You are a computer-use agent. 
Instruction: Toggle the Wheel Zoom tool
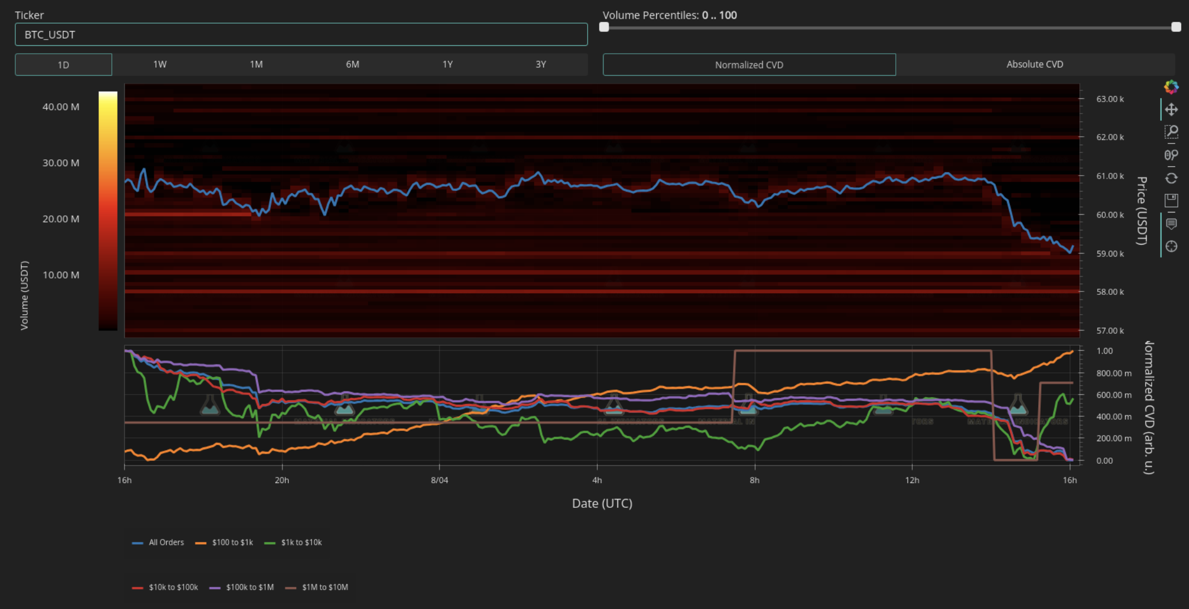click(1171, 155)
